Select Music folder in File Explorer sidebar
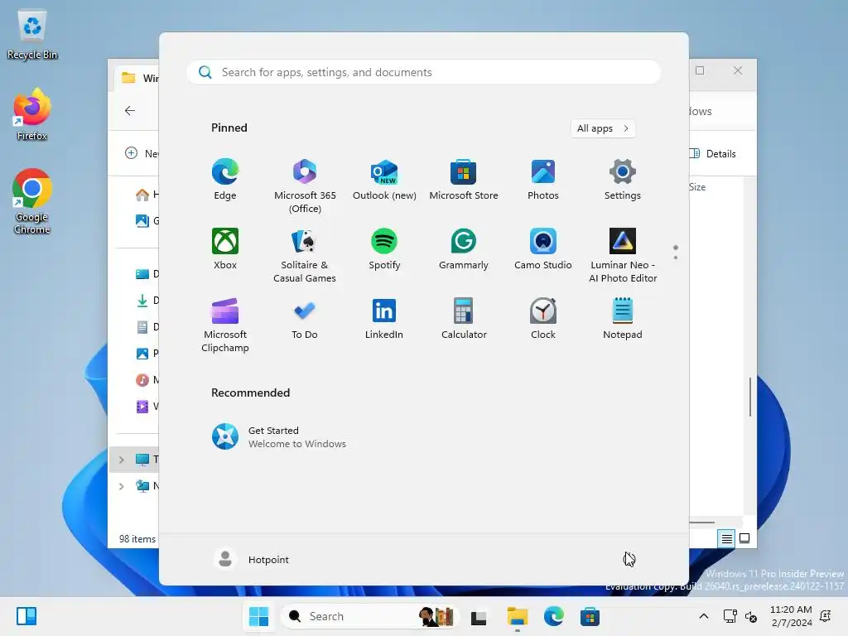The width and height of the screenshot is (848, 636). tap(147, 379)
